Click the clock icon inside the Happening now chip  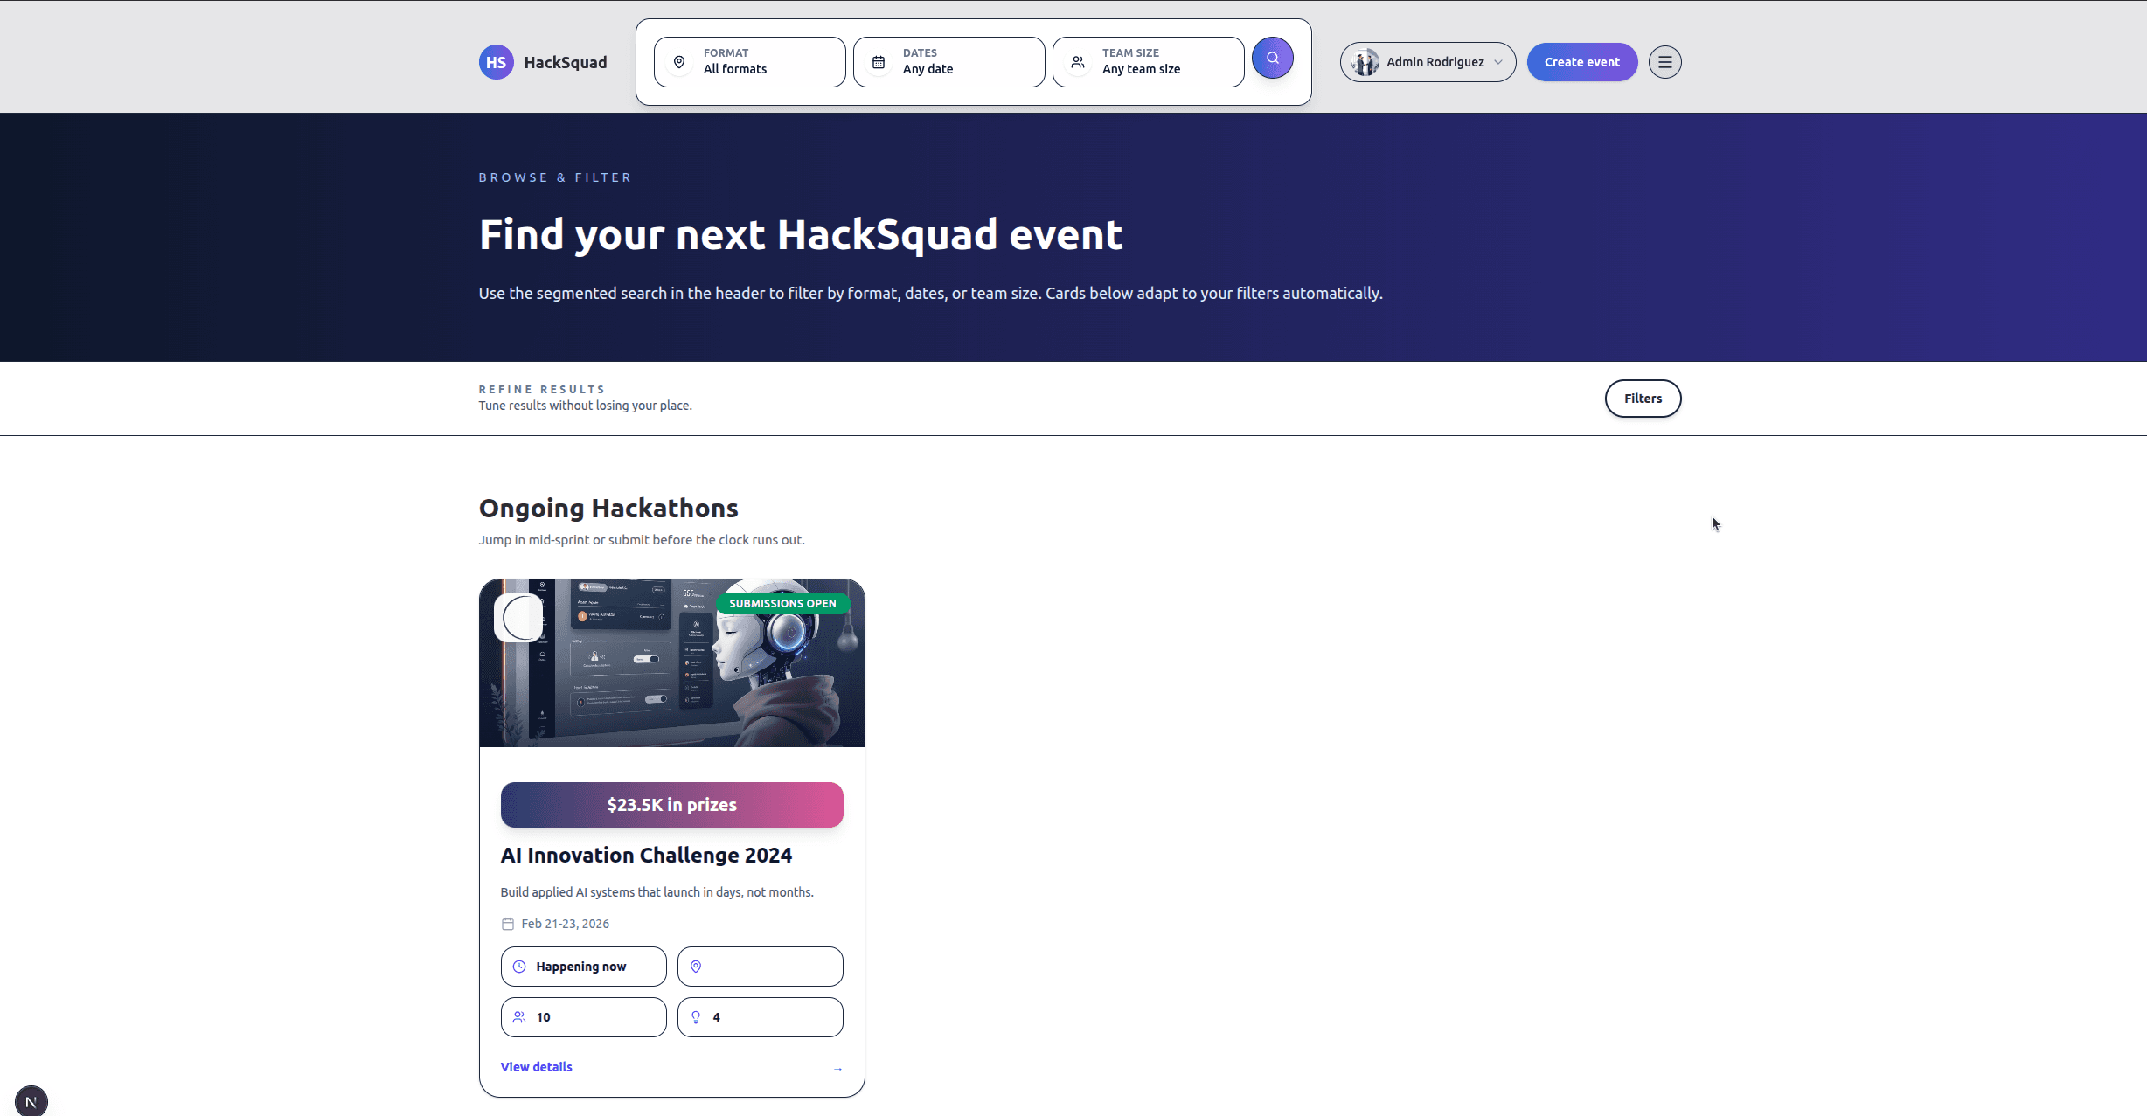pos(521,966)
